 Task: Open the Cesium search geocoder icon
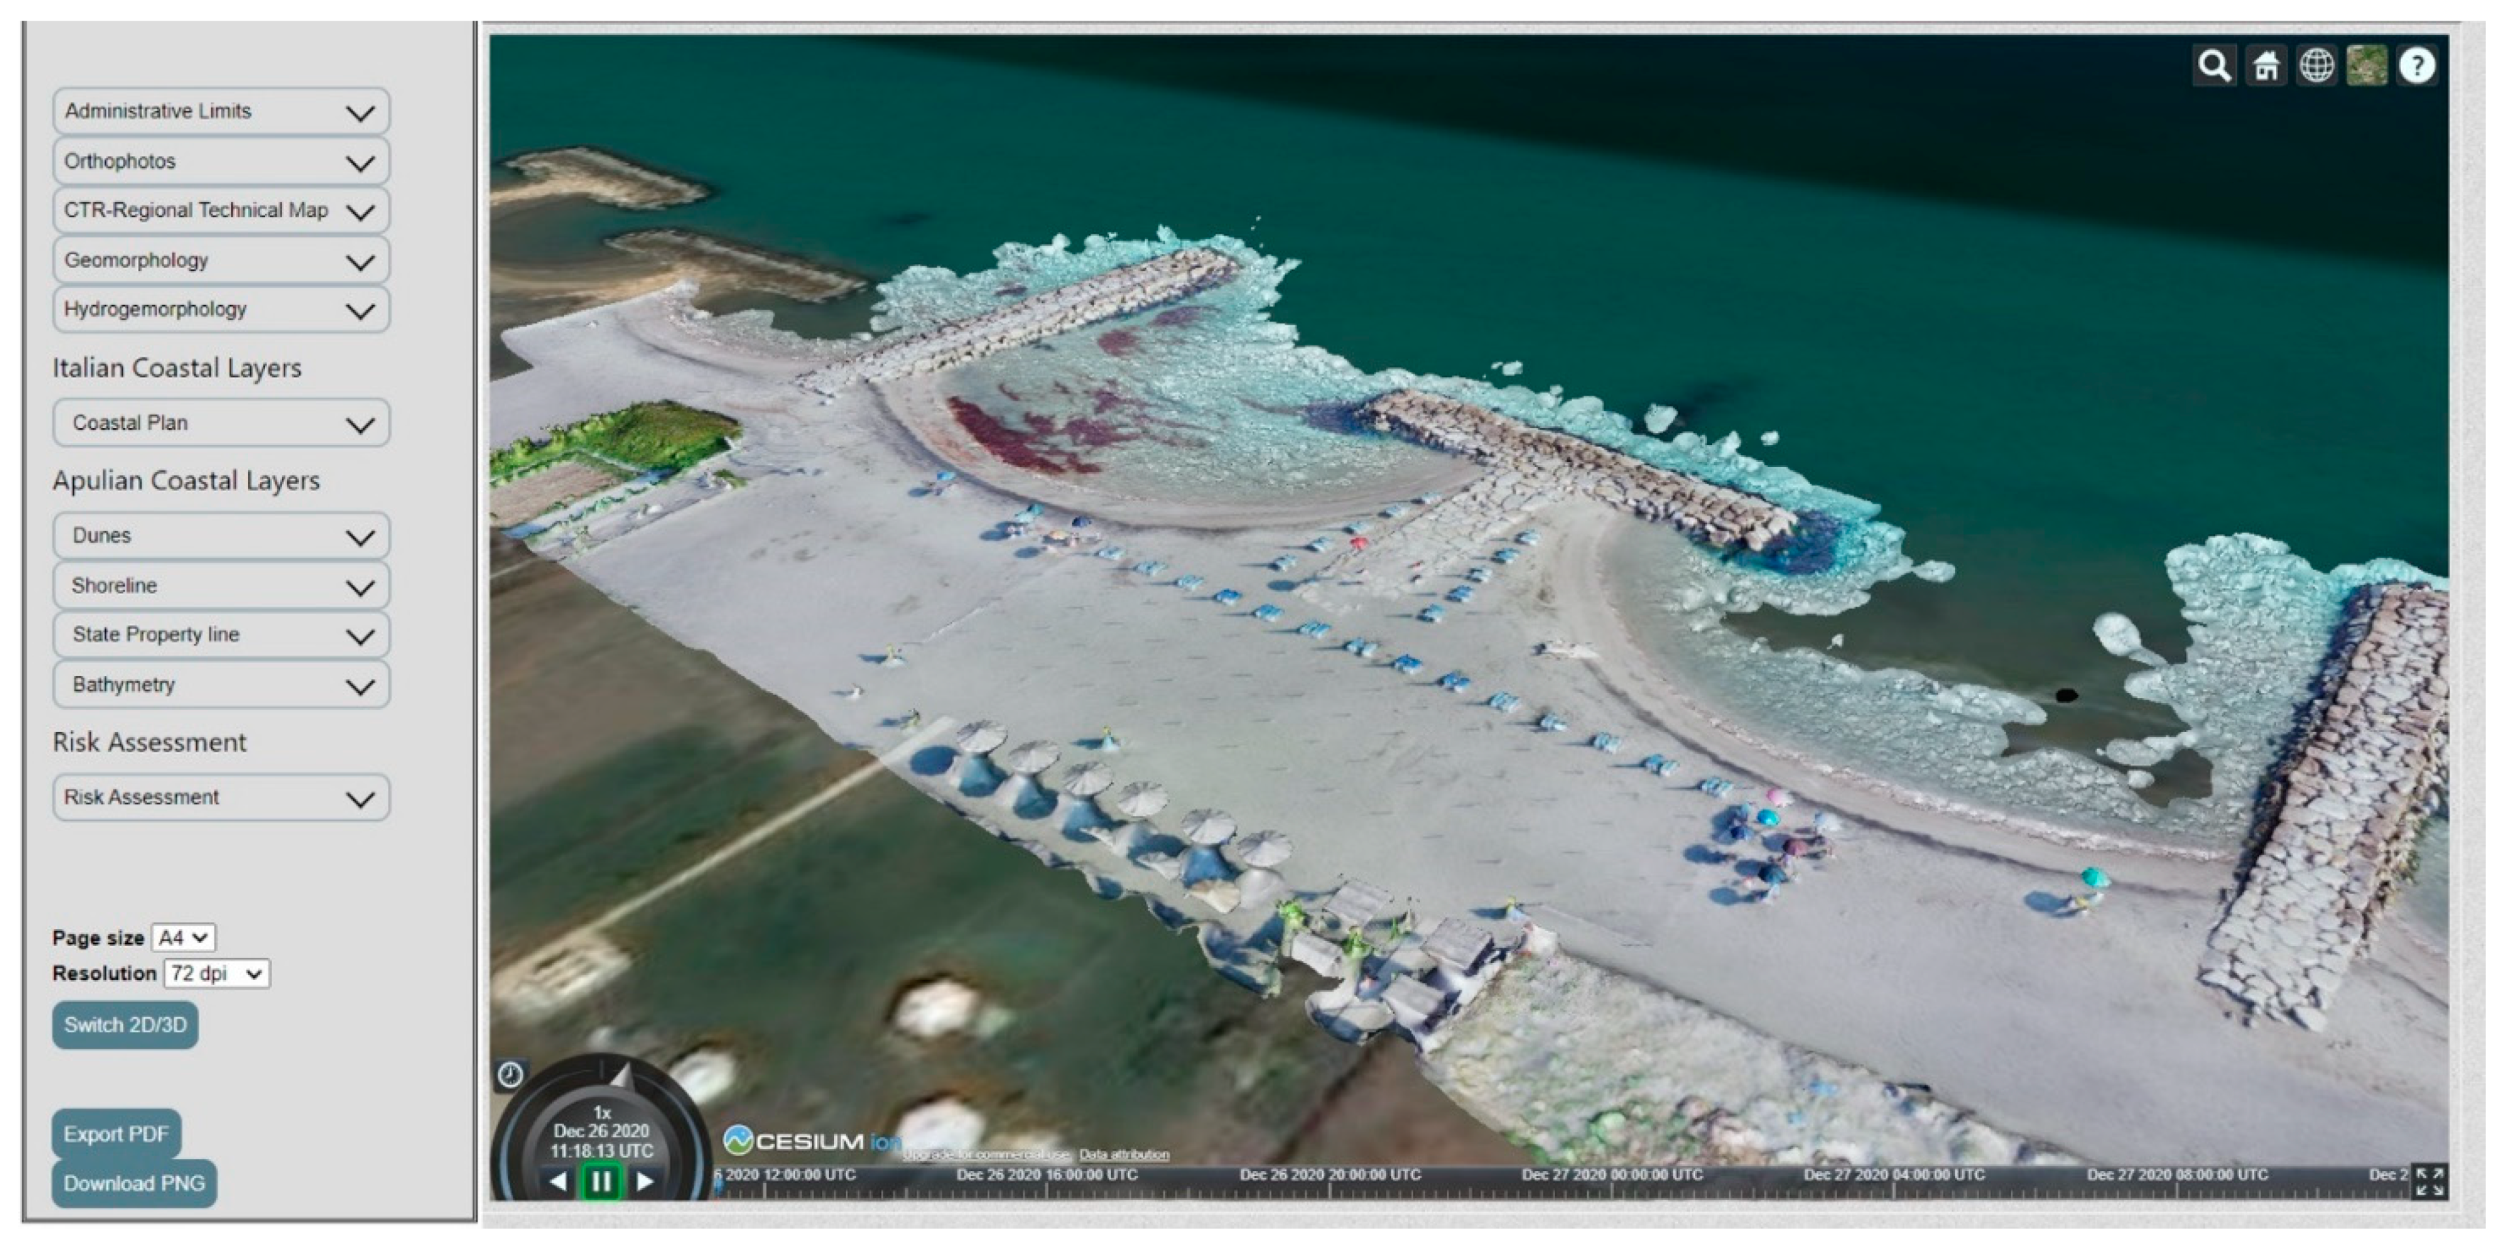[x=2214, y=66]
